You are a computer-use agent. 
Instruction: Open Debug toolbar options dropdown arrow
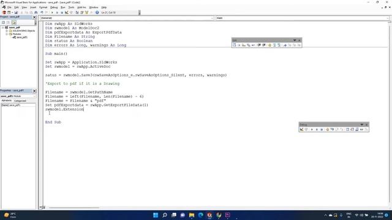(x=362, y=125)
